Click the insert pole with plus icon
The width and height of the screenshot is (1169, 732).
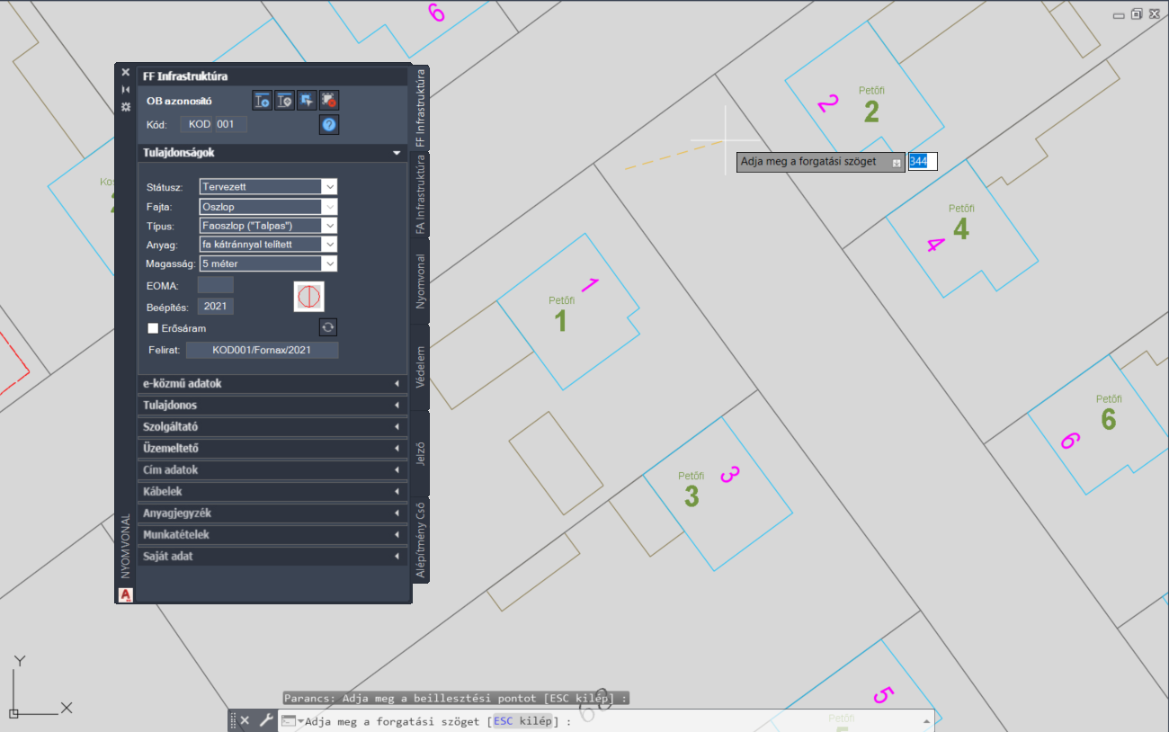(x=263, y=101)
